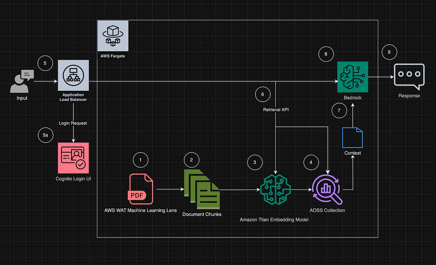This screenshot has height=265, width=436.
Task: Select the Login Request text label
Action: tap(73, 123)
